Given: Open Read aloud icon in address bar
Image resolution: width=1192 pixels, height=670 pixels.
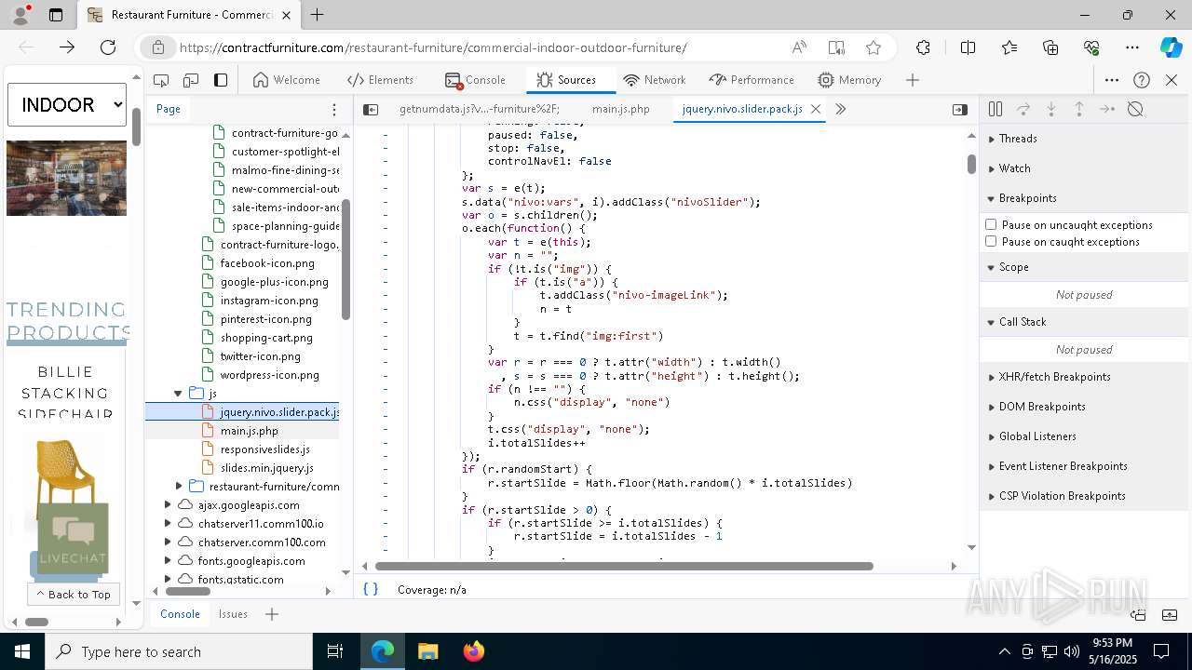Looking at the screenshot, I should pyautogui.click(x=799, y=47).
